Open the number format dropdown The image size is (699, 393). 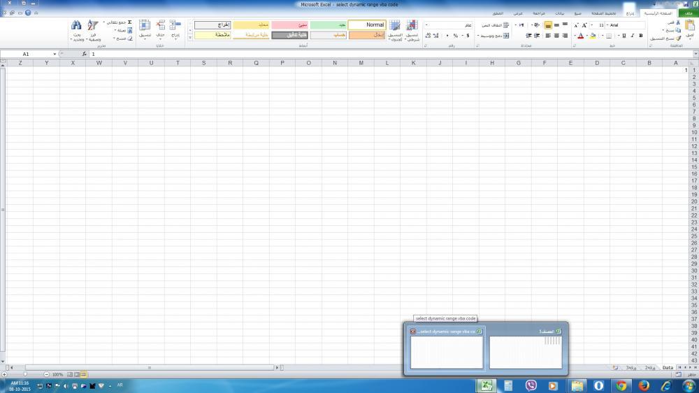coord(426,25)
